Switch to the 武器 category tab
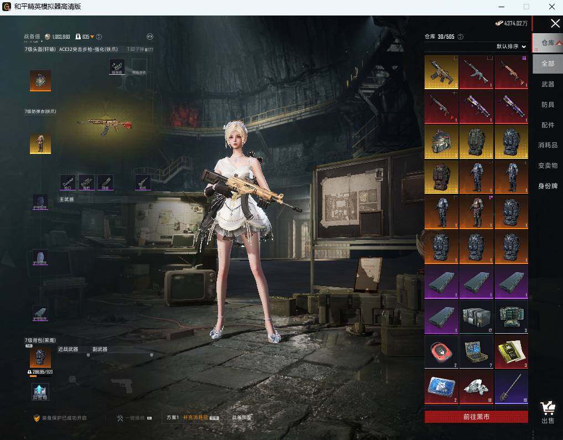Screen dimensions: 563x440 [547, 84]
